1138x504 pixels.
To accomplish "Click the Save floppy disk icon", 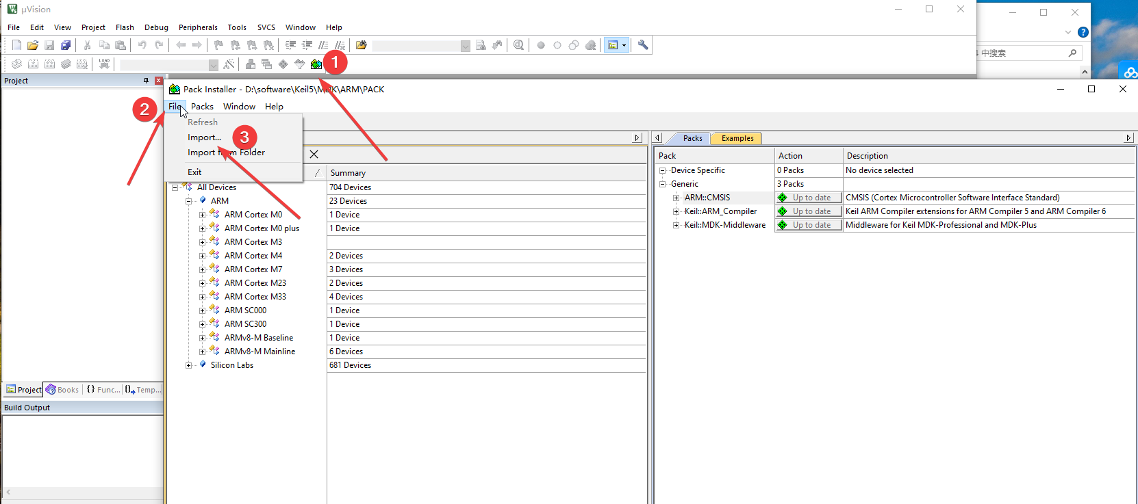I will (x=49, y=45).
